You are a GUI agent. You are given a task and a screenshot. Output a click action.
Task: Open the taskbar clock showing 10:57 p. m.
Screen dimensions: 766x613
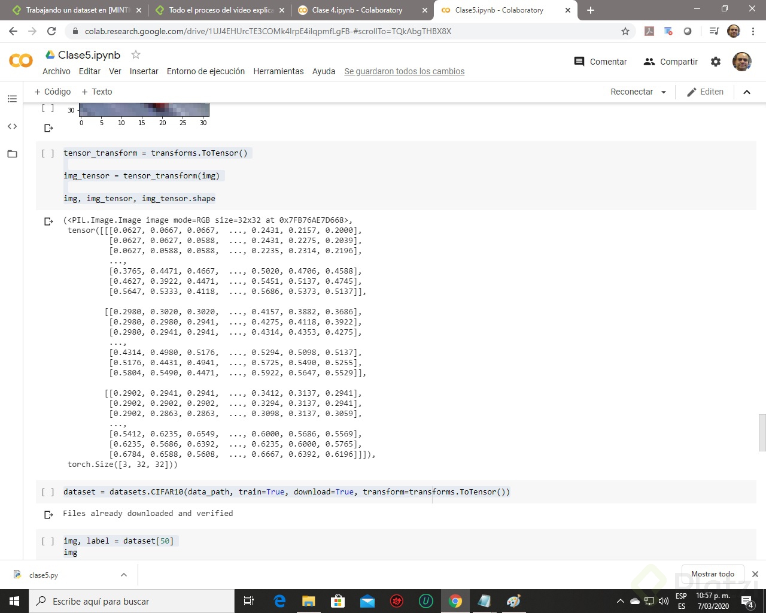tap(713, 601)
